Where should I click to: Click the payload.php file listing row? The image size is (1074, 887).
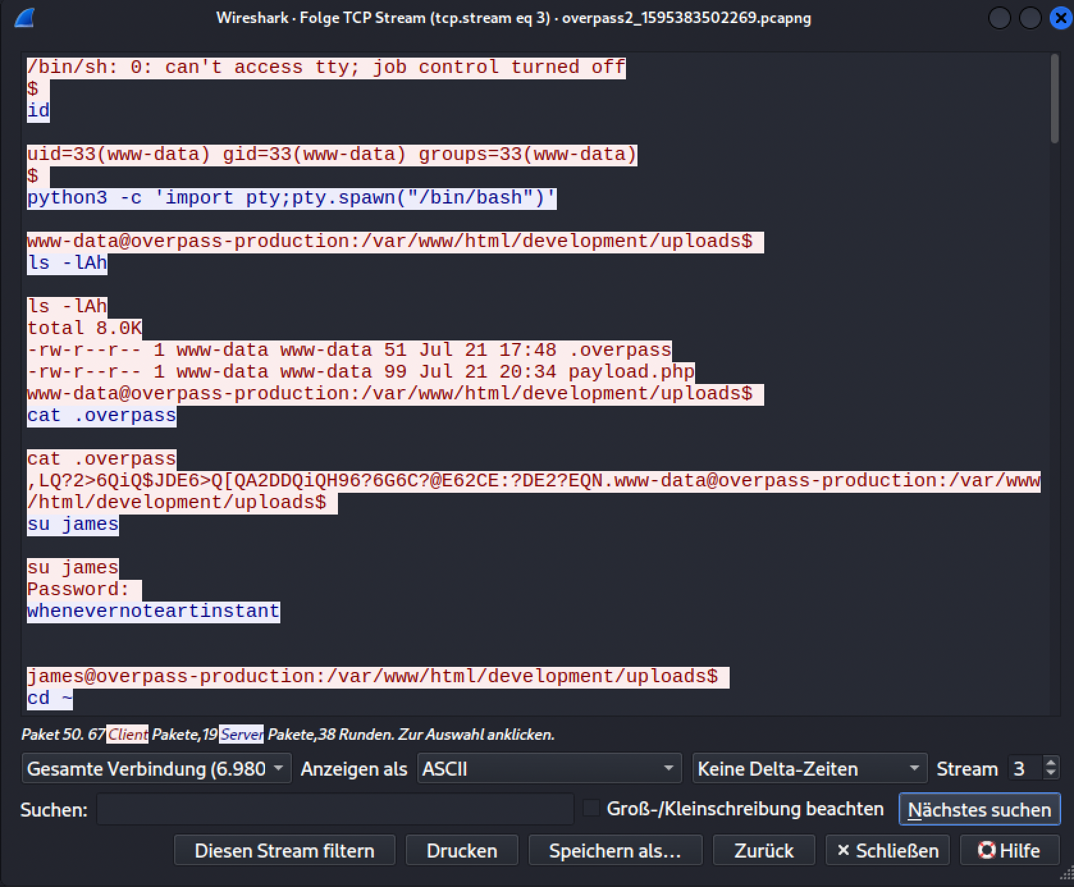361,372
